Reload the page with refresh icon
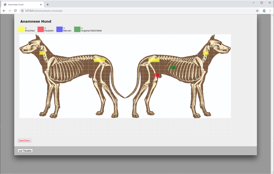Screen dimensions: 274x174 [x=15, y=11]
